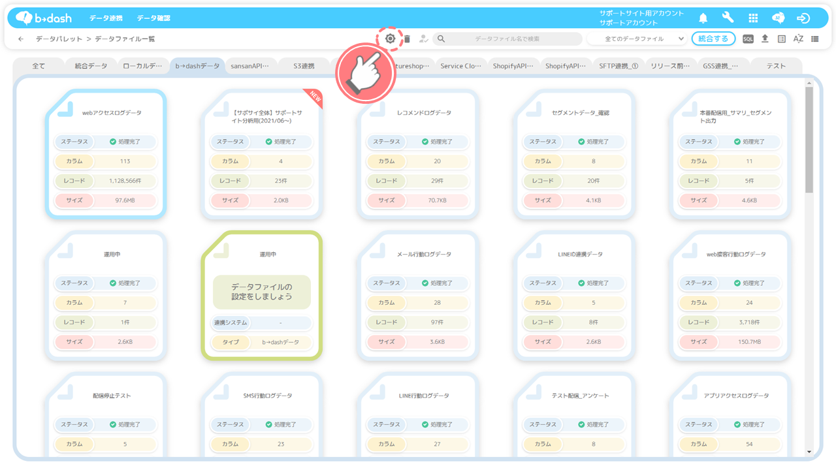This screenshot has width=836, height=470.
Task: Open the SQL editor icon
Action: click(748, 39)
